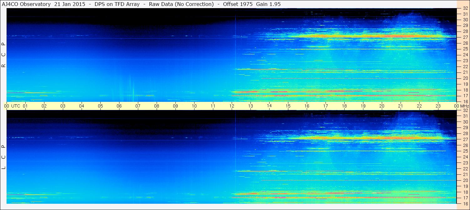
Task: Click the 27 MHz label of LCP panel
Action: (465, 139)
